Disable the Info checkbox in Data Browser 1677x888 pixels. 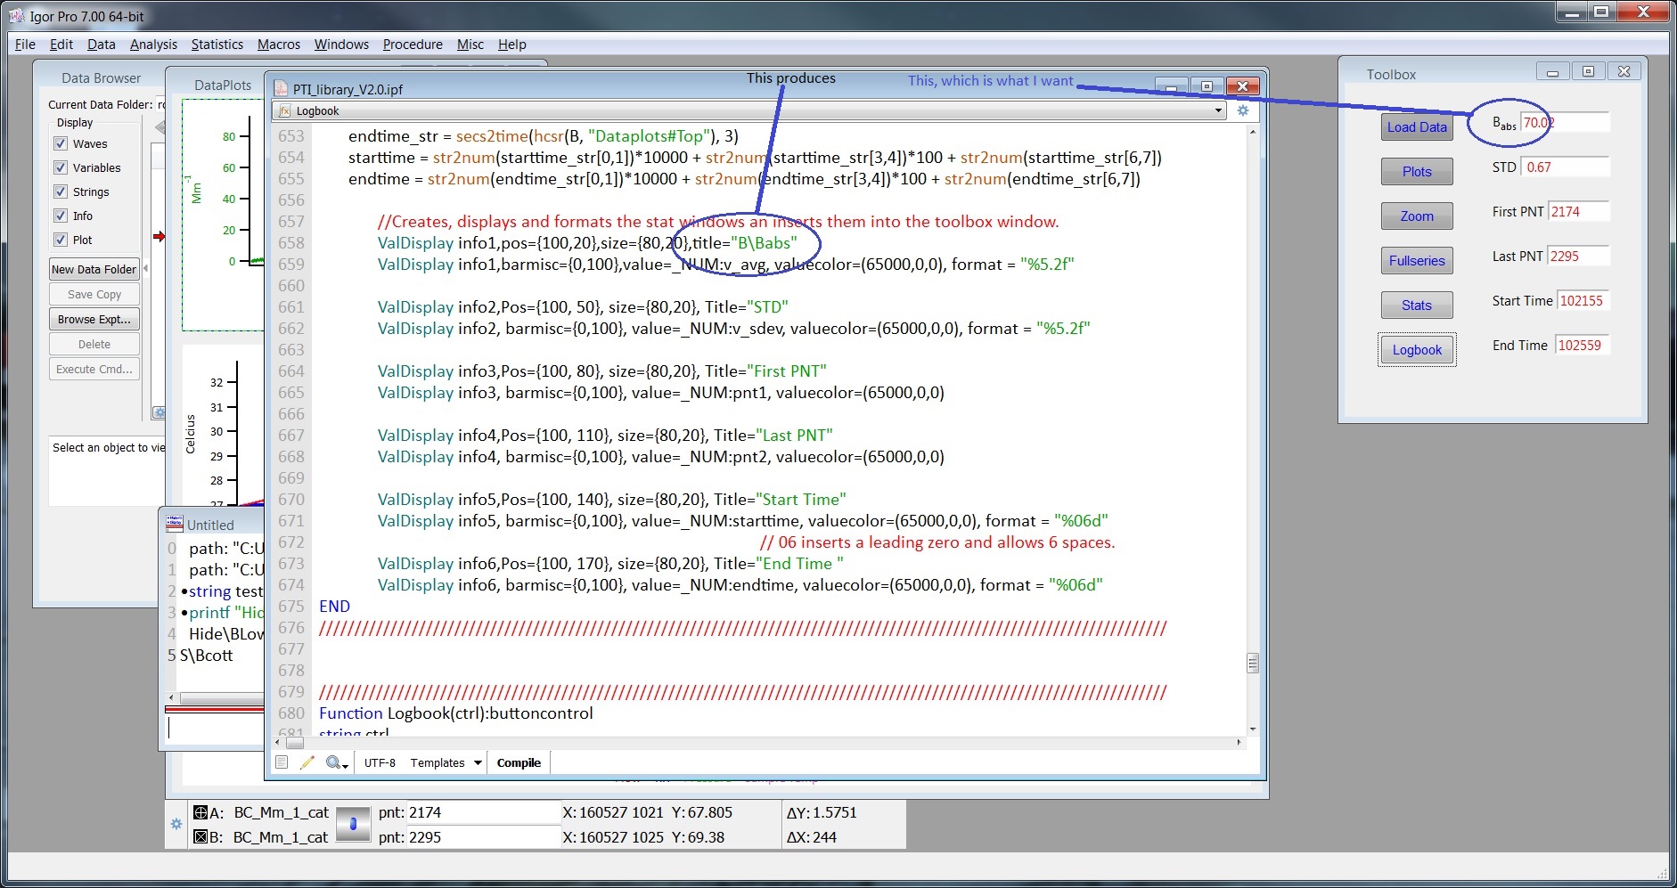point(61,216)
